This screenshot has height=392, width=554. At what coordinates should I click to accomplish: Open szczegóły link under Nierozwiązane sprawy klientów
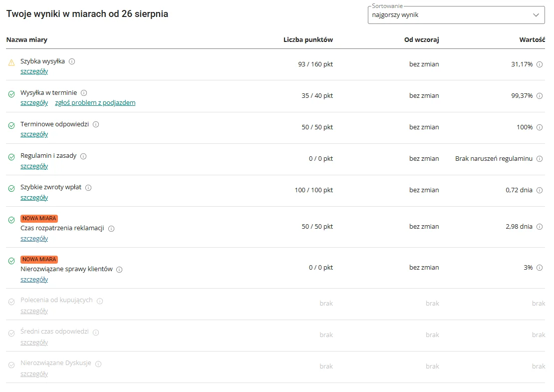coord(34,280)
